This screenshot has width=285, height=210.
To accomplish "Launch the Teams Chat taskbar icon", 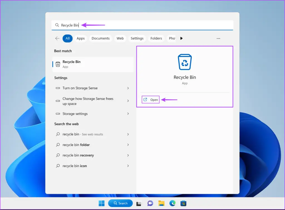I will pos(150,203).
